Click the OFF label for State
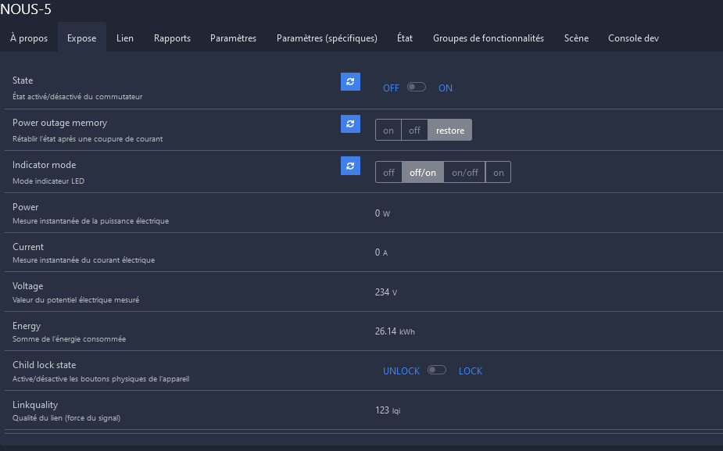This screenshot has height=451, width=723. pyautogui.click(x=391, y=88)
